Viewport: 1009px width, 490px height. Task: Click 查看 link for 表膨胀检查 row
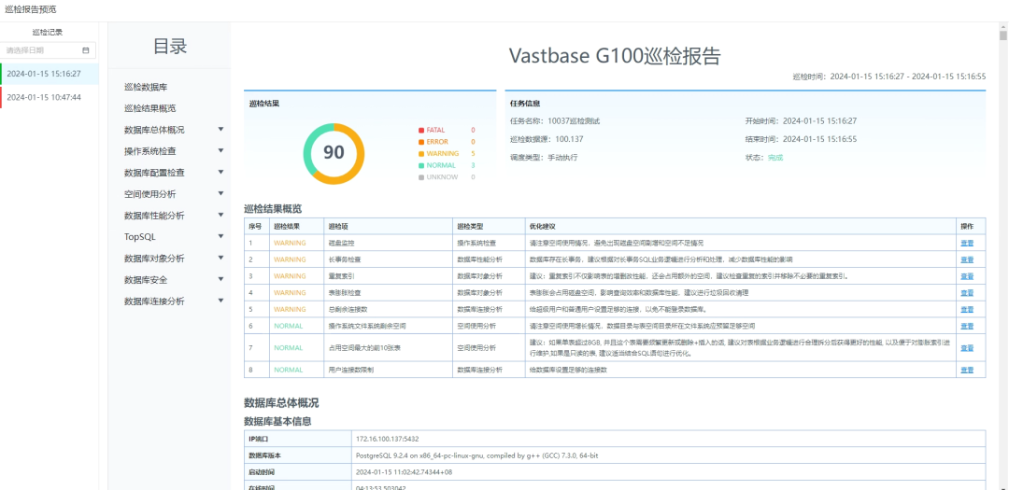[967, 292]
